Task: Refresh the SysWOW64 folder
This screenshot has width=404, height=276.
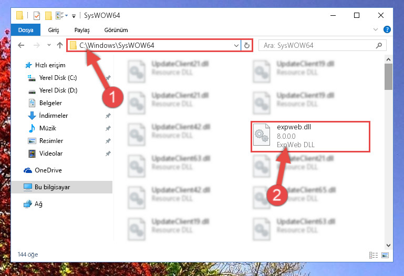Action: tap(246, 46)
